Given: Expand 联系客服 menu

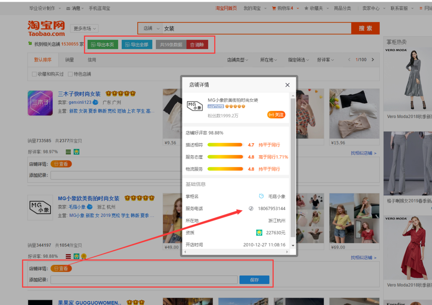Looking at the screenshot, I should coord(402,8).
